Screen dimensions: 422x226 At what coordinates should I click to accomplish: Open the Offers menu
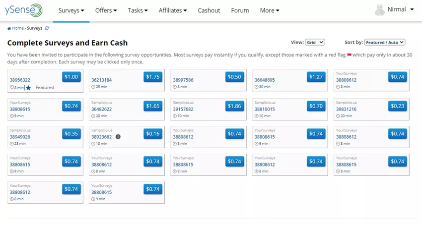coord(106,10)
